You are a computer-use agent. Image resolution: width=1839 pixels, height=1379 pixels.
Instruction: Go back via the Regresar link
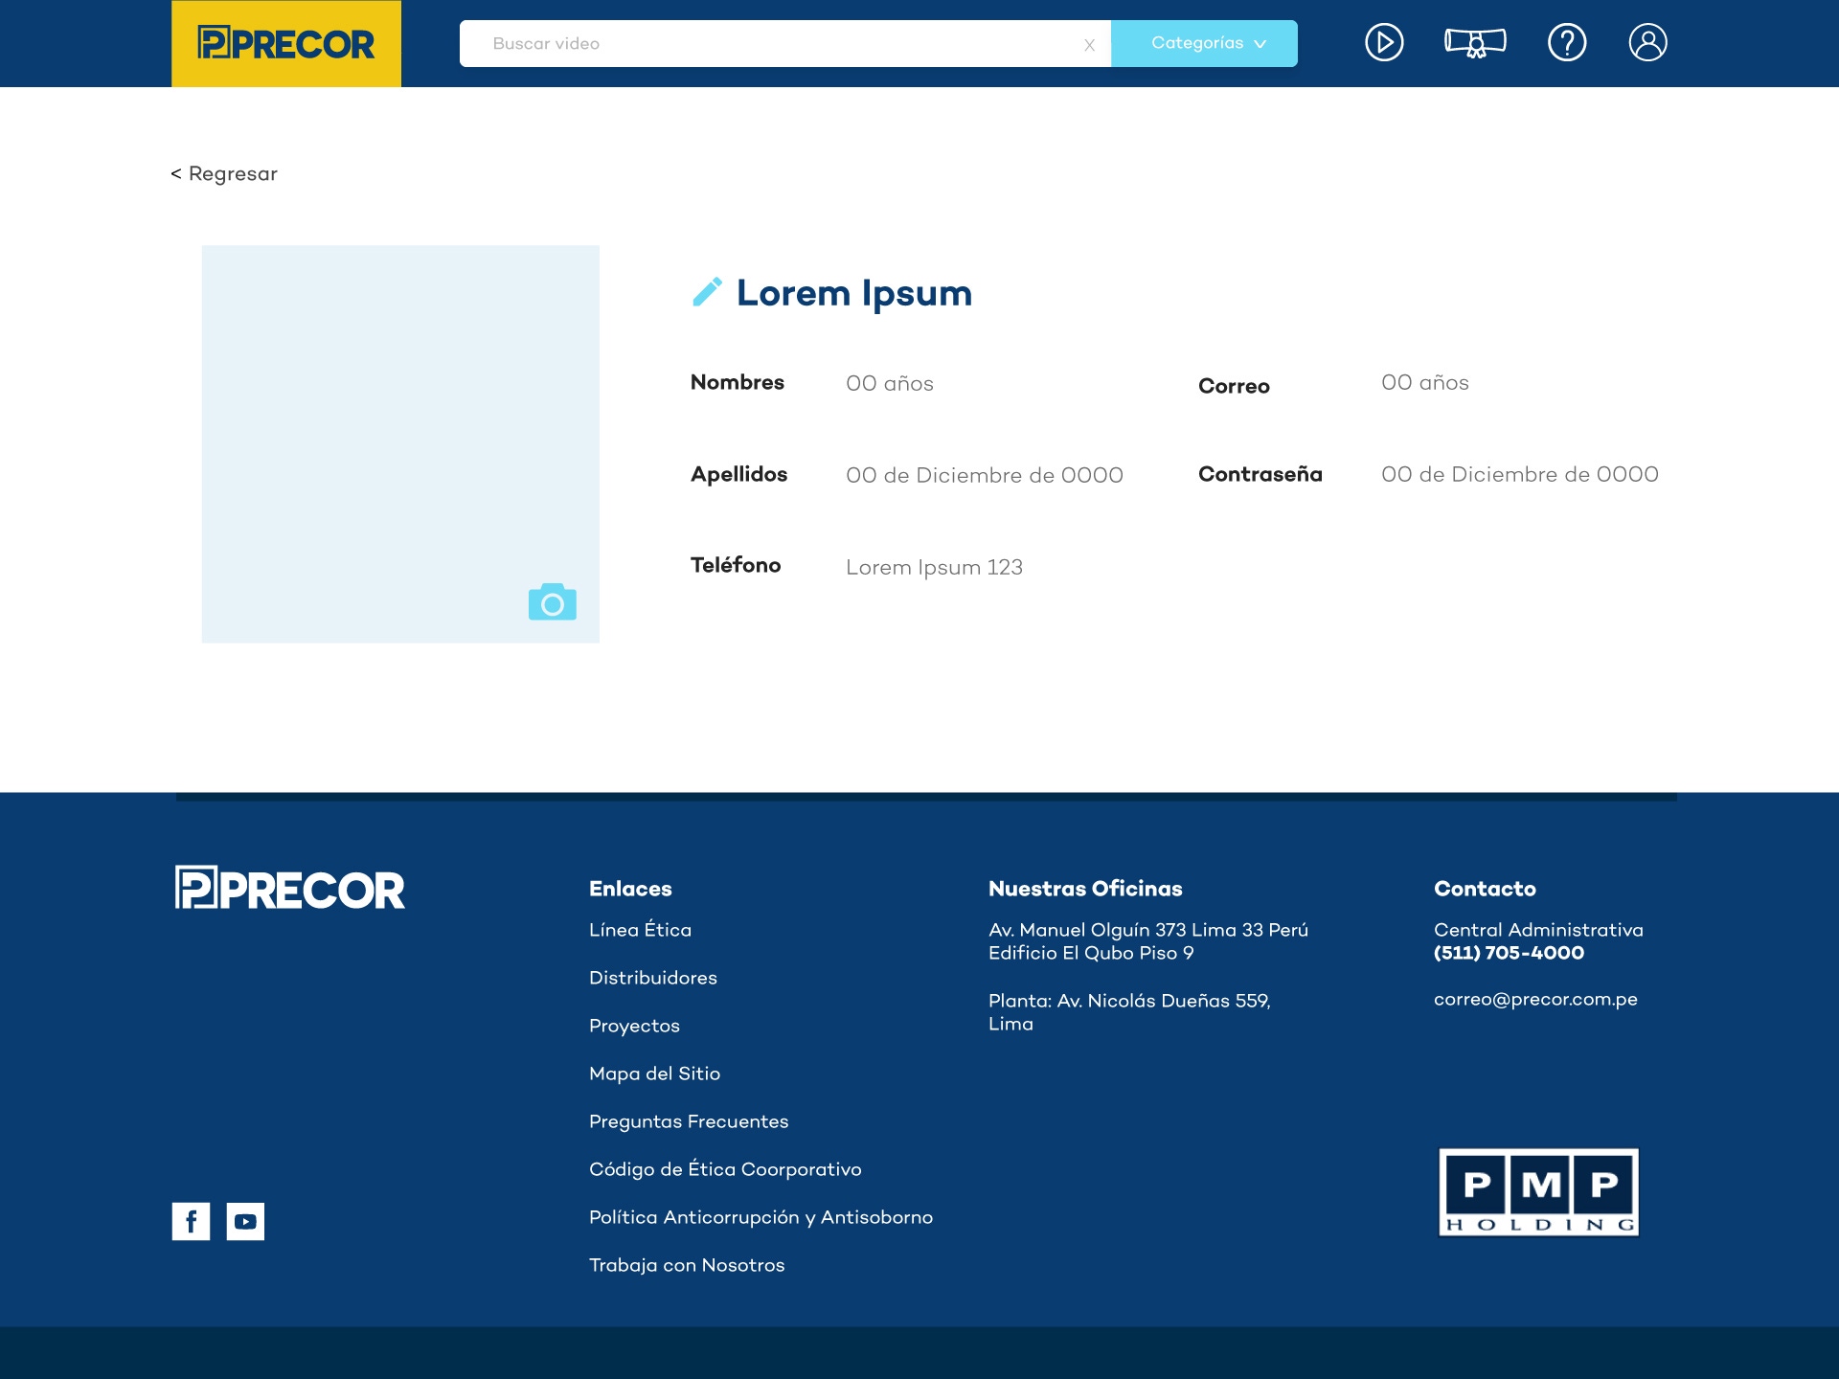pyautogui.click(x=224, y=173)
